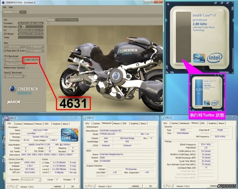Select the Pictures tab
Image resolution: width=238 pixels, height=189 pixels.
pyautogui.click(x=51, y=20)
